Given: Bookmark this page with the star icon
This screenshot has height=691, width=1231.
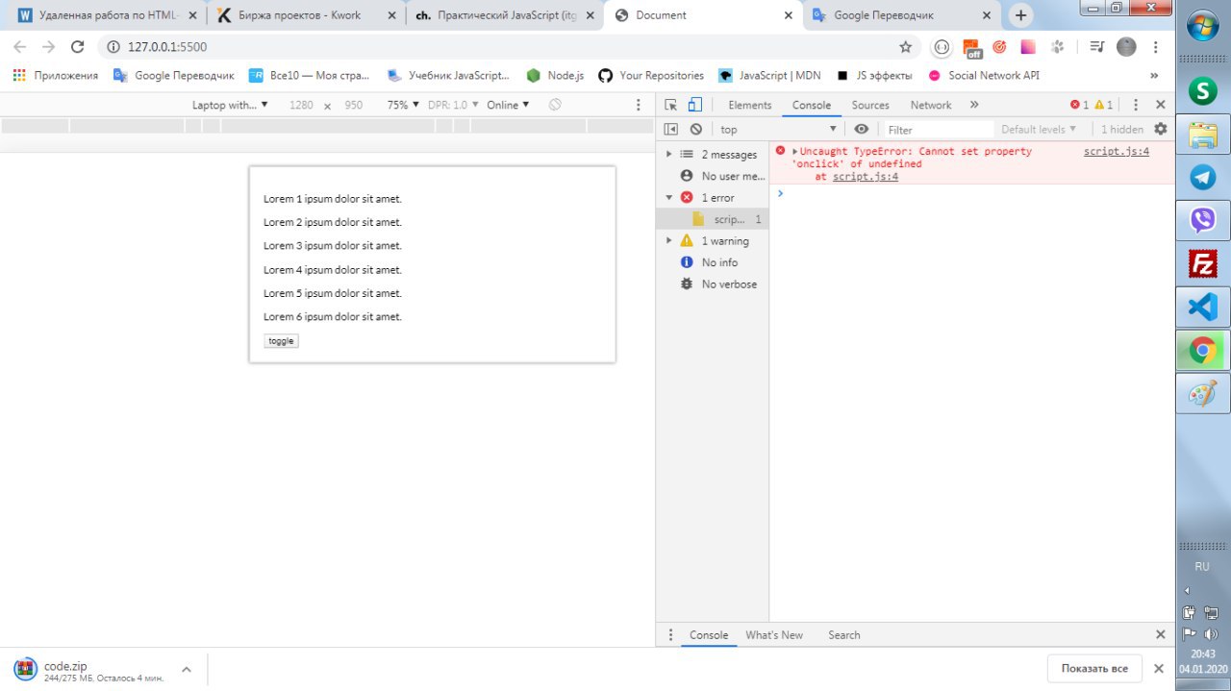Looking at the screenshot, I should tap(905, 46).
